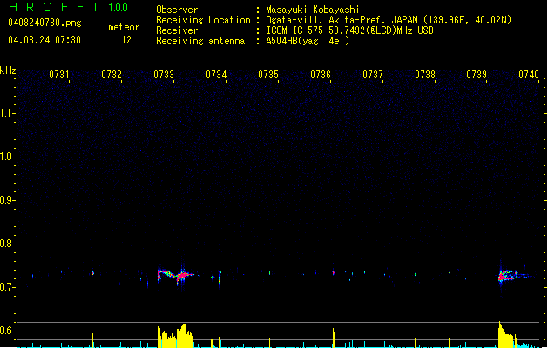548x348 pixels.
Task: Click the 0731 time marker
Action: point(59,75)
